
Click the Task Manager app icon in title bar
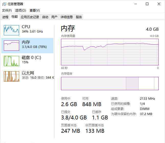(4, 4)
